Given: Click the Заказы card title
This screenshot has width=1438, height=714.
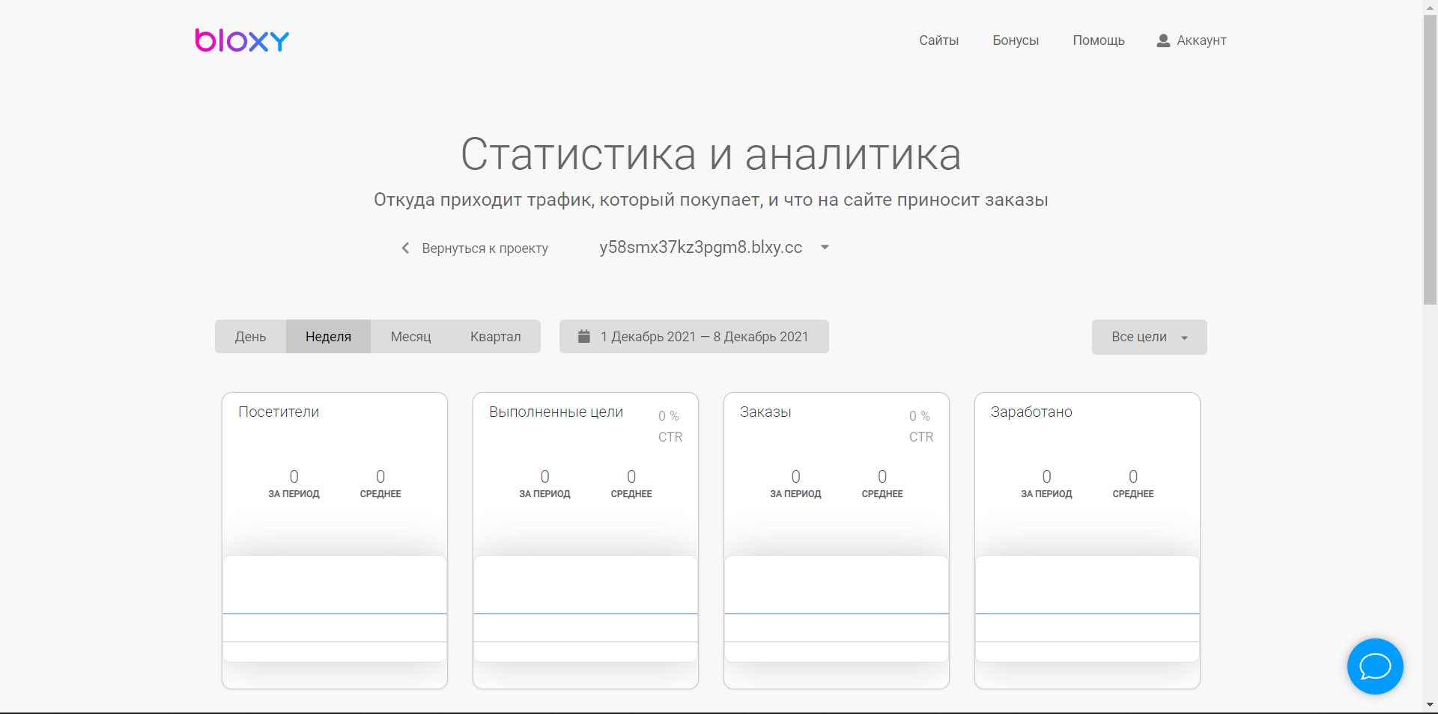Looking at the screenshot, I should pos(765,412).
